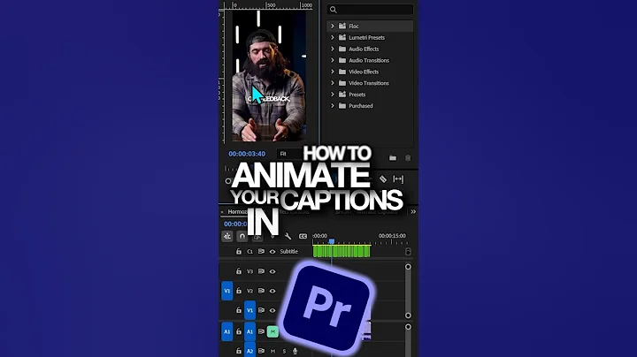Create a new custom bin in Effects panel
The height and width of the screenshot is (357, 637).
click(x=393, y=158)
